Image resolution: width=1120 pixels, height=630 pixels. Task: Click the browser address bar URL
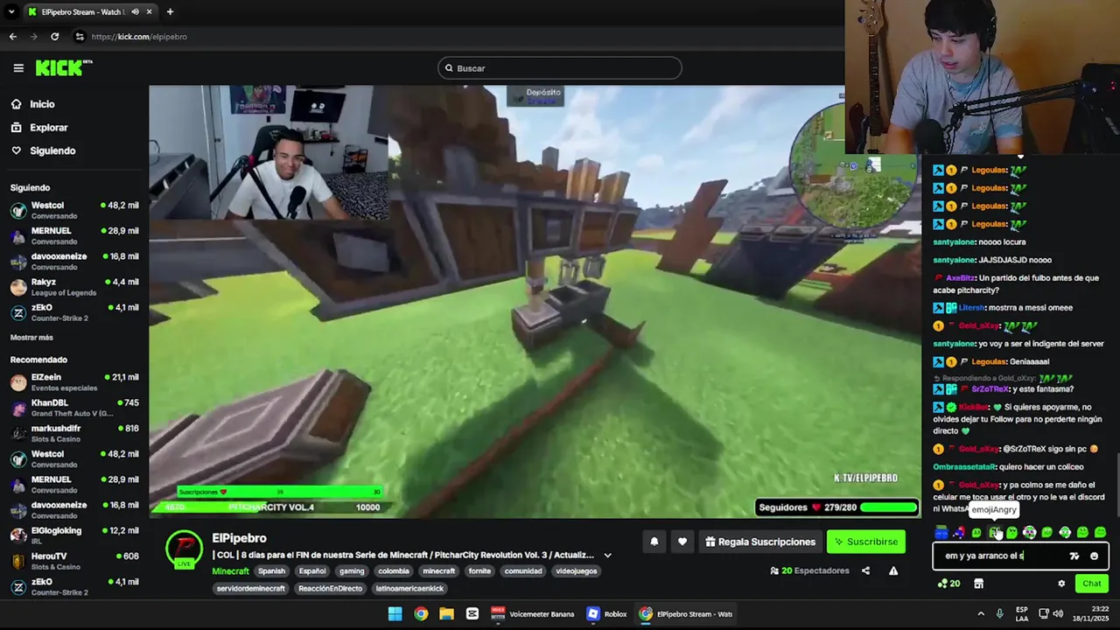pos(139,37)
